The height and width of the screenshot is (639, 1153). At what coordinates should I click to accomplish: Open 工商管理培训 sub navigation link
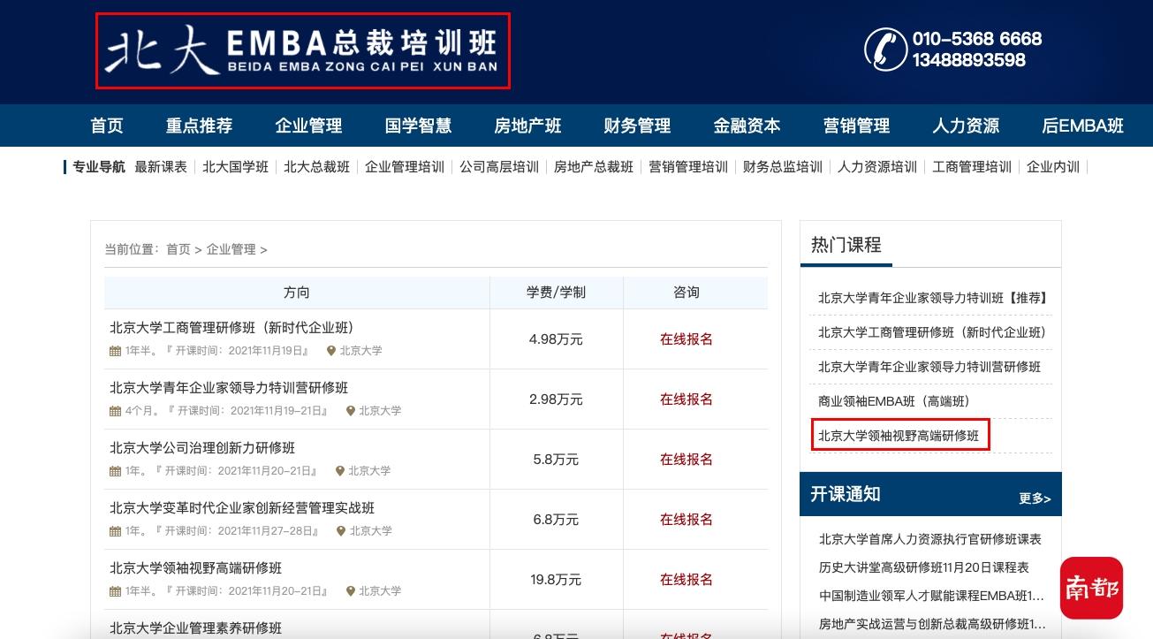click(972, 167)
